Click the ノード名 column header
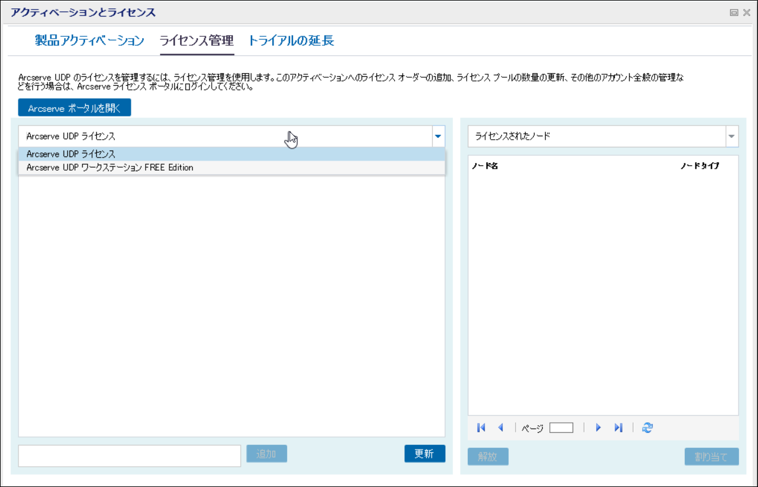Viewport: 758px width, 487px height. pyautogui.click(x=485, y=166)
